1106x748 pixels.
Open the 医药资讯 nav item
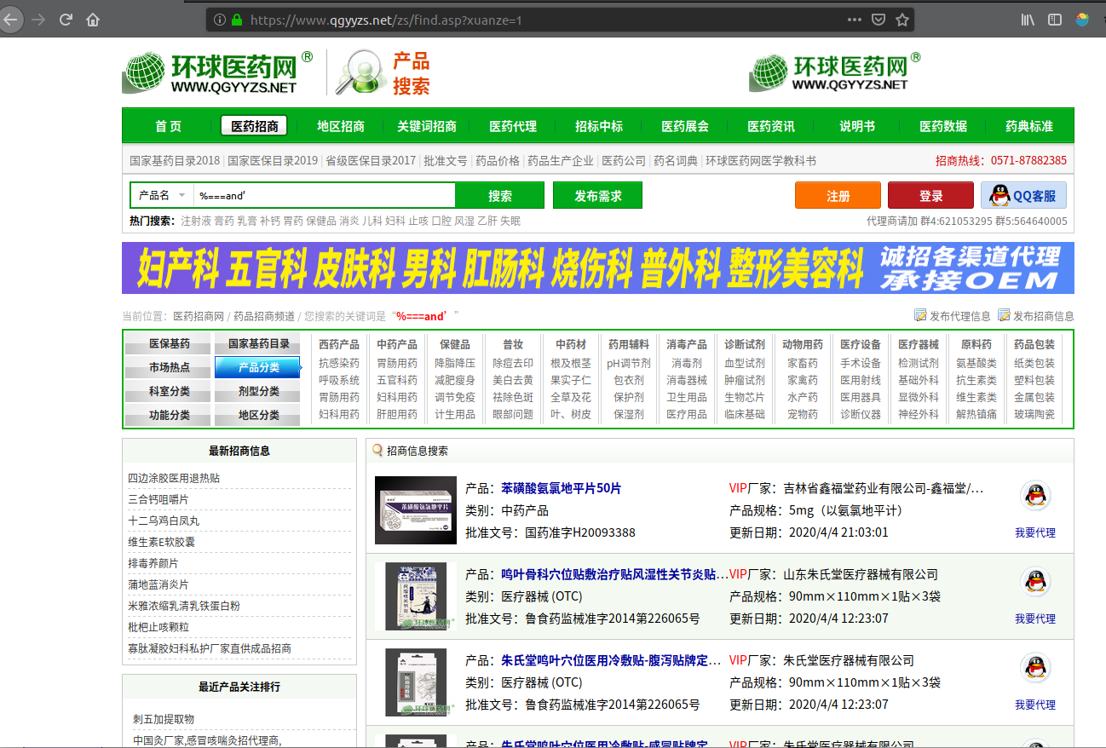pyautogui.click(x=771, y=126)
